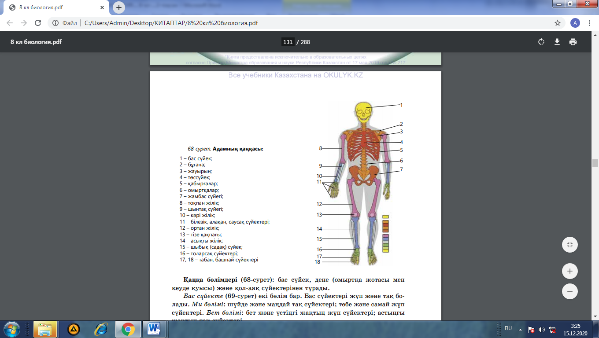Open the network status tray icon
The height and width of the screenshot is (338, 599).
552,329
